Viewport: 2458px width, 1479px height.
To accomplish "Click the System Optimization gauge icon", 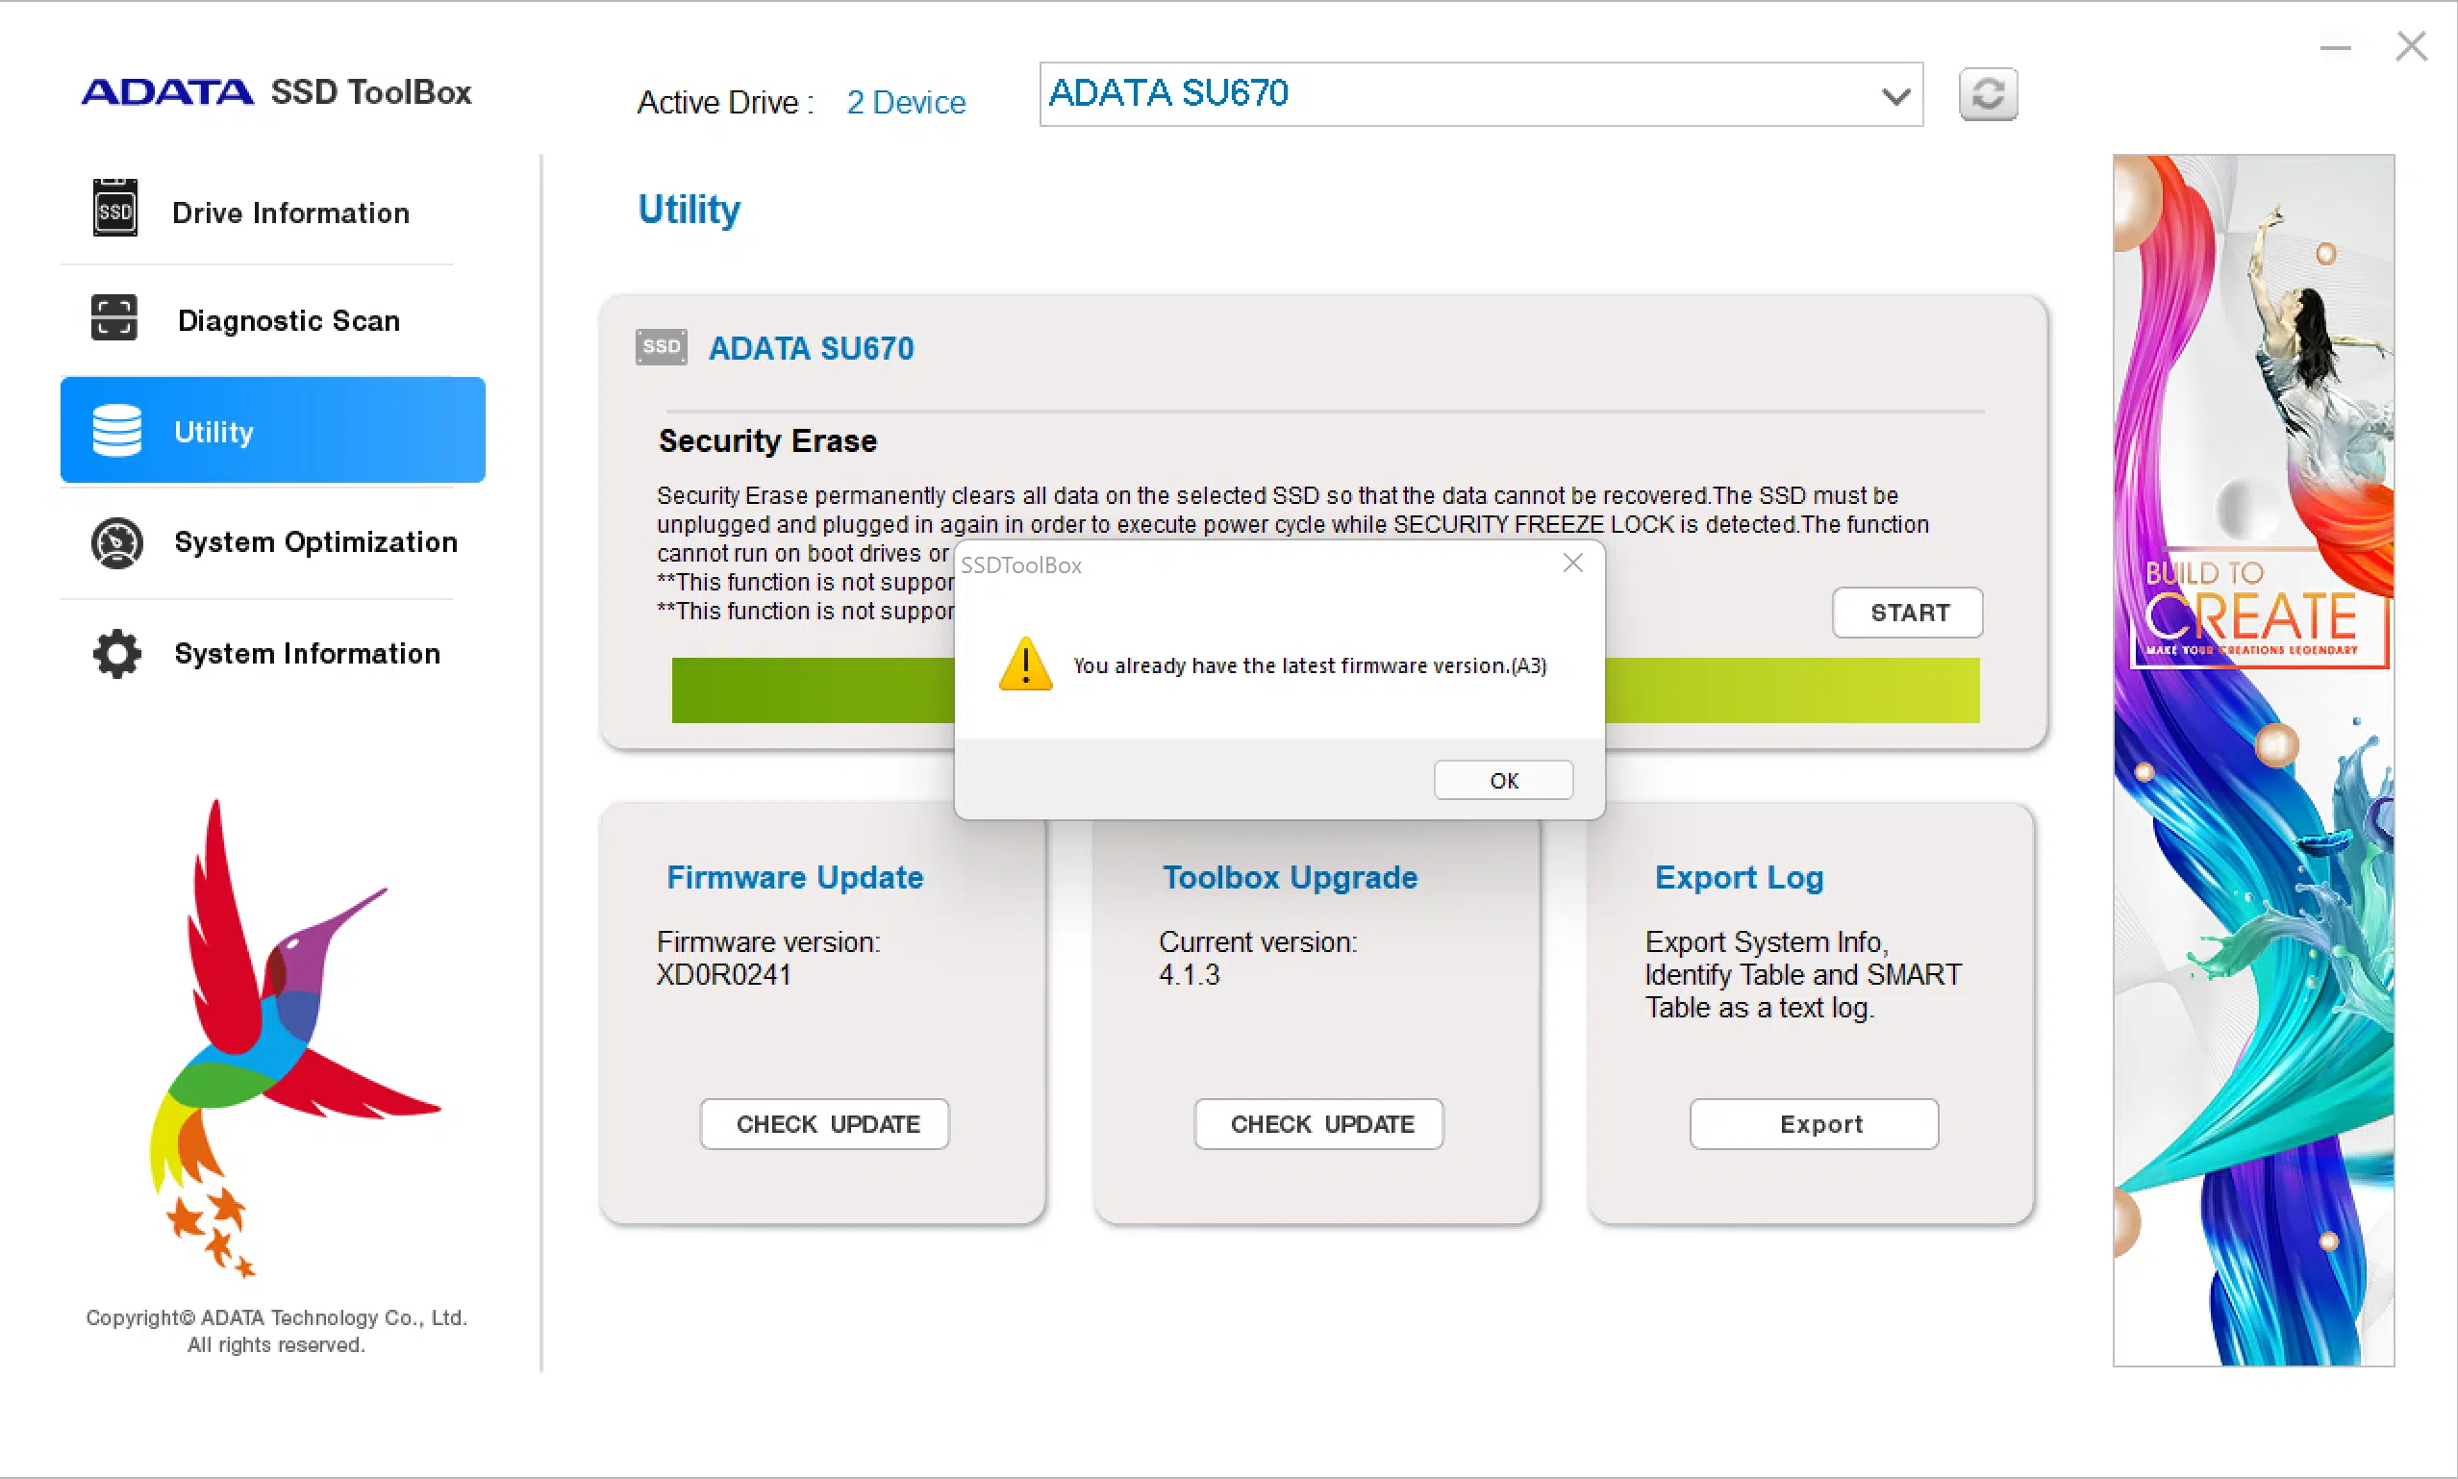I will (116, 543).
